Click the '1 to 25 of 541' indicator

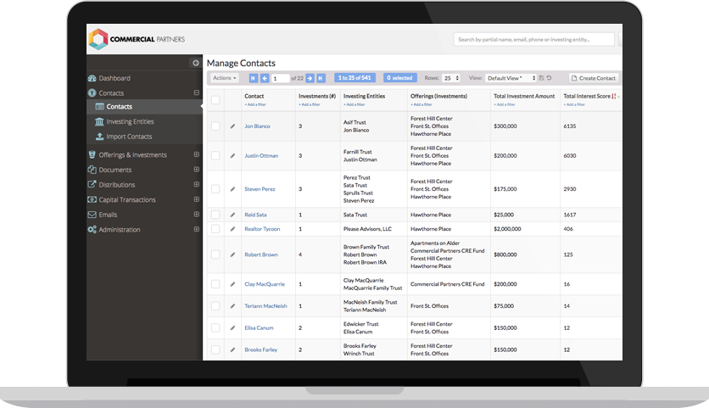point(354,78)
